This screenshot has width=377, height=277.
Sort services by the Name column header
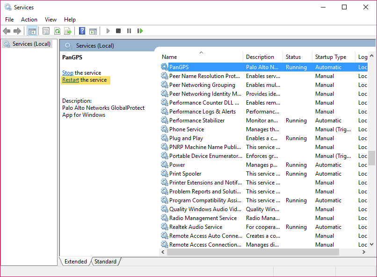click(x=169, y=57)
